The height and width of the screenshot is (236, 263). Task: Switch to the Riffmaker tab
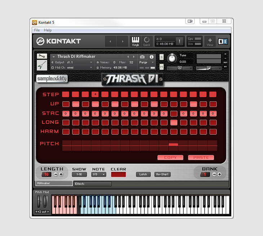tap(54, 183)
